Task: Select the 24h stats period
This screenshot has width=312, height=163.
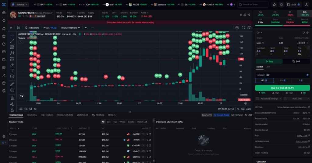Action: click(x=305, y=13)
